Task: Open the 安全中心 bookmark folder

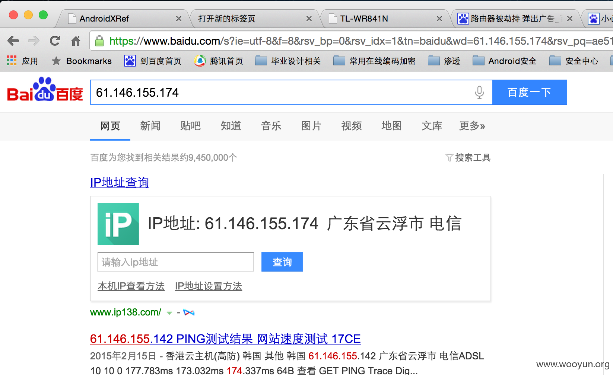Action: click(574, 61)
